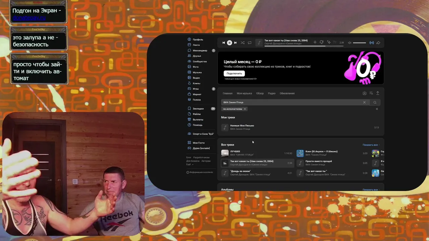Clear the search text ВИА Синяя Птица
The height and width of the screenshot is (241, 429).
[364, 102]
